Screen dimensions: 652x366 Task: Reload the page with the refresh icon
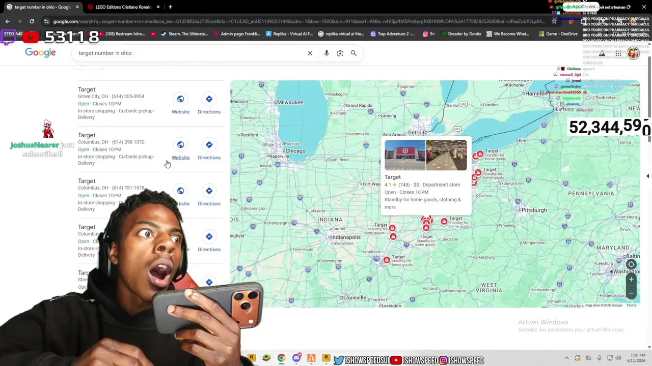[x=32, y=21]
